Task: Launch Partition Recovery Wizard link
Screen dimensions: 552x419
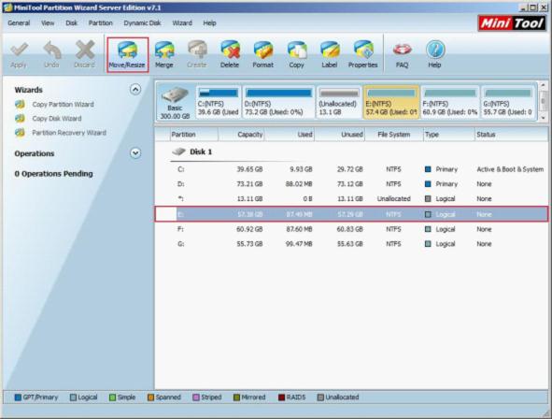Action: 69,133
